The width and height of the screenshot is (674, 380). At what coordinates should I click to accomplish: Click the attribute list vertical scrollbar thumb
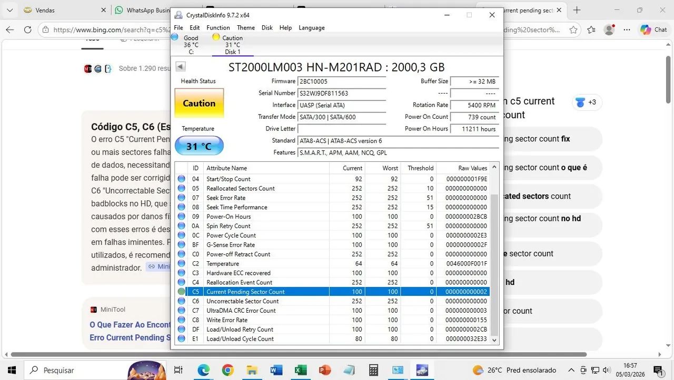tap(494, 264)
